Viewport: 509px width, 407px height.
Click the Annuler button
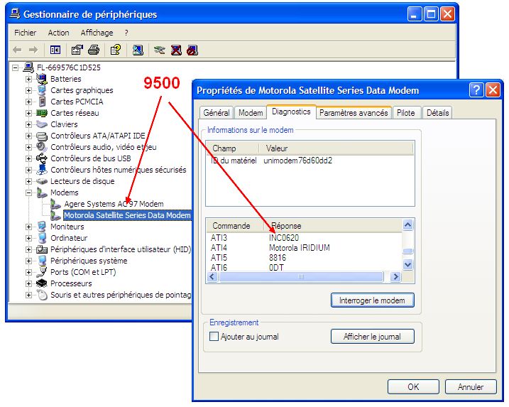coord(471,387)
